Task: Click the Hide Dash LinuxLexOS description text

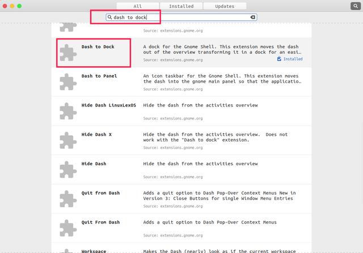Action: [200, 105]
